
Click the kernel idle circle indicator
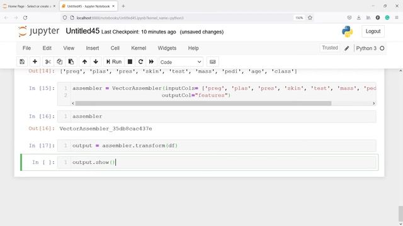pyautogui.click(x=382, y=48)
